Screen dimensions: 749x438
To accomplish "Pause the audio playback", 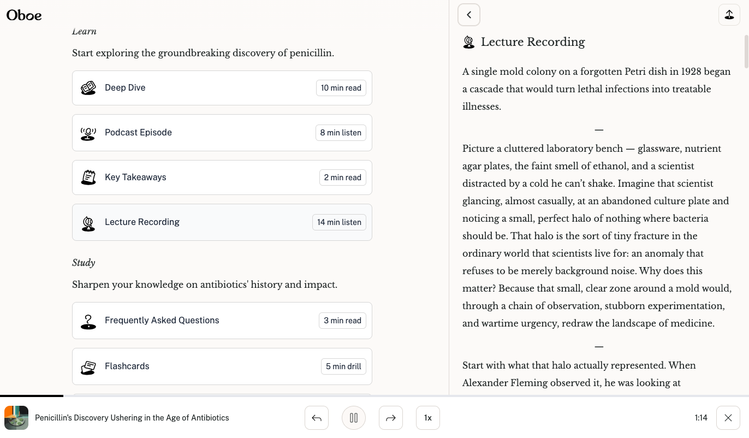I will [354, 418].
